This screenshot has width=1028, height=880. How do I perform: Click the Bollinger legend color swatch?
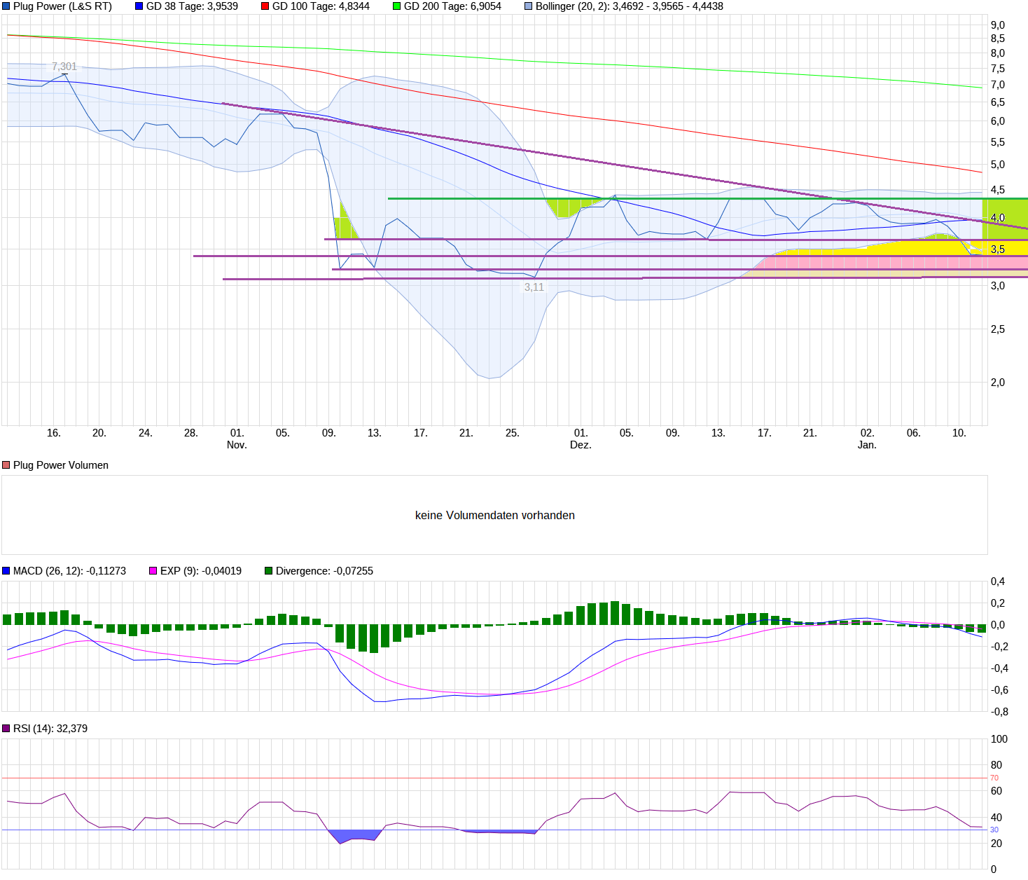528,6
